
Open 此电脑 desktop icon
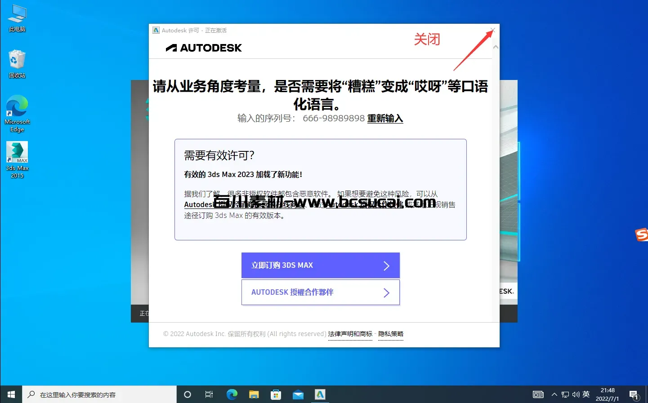coord(17,18)
